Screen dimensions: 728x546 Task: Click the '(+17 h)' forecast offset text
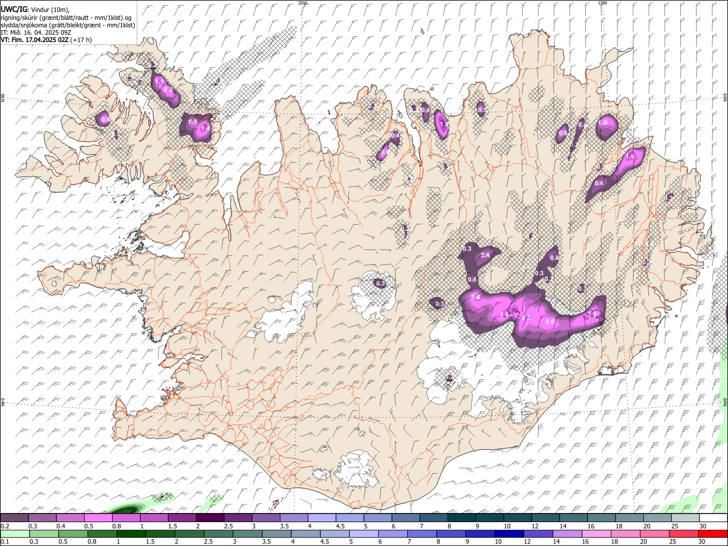81,40
